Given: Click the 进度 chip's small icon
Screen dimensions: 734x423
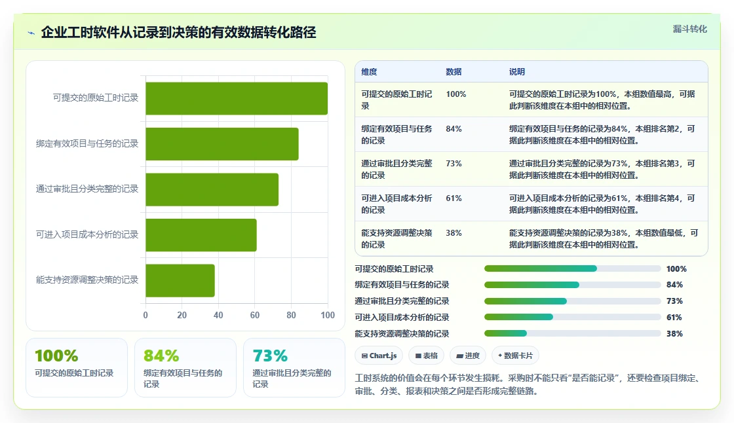Looking at the screenshot, I should 459,356.
